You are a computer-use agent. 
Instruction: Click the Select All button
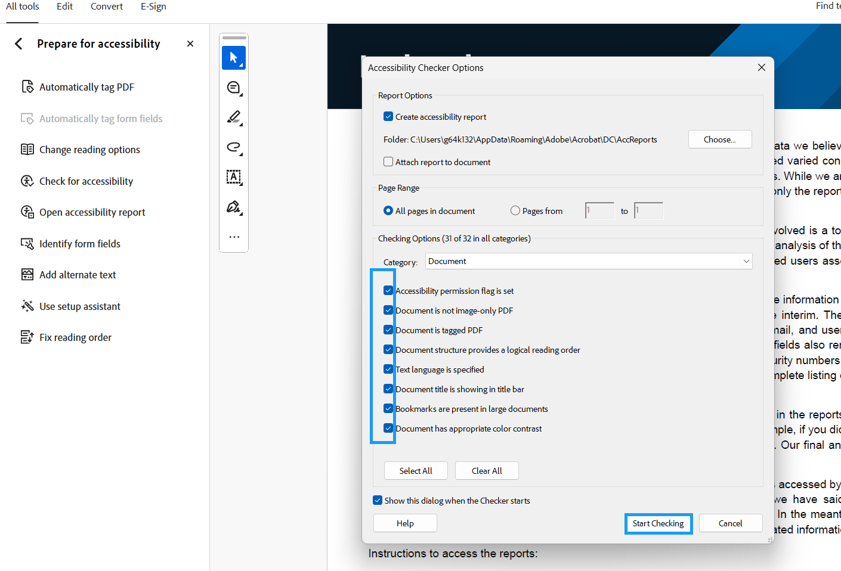pos(416,470)
